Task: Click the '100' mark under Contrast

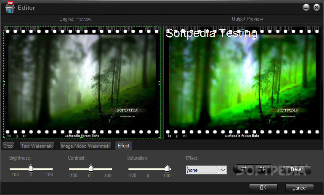Action: [x=108, y=176]
